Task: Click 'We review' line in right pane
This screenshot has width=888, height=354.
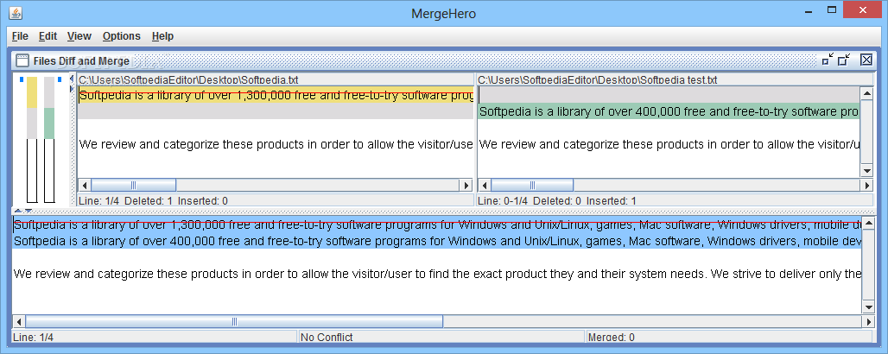Action: click(669, 144)
